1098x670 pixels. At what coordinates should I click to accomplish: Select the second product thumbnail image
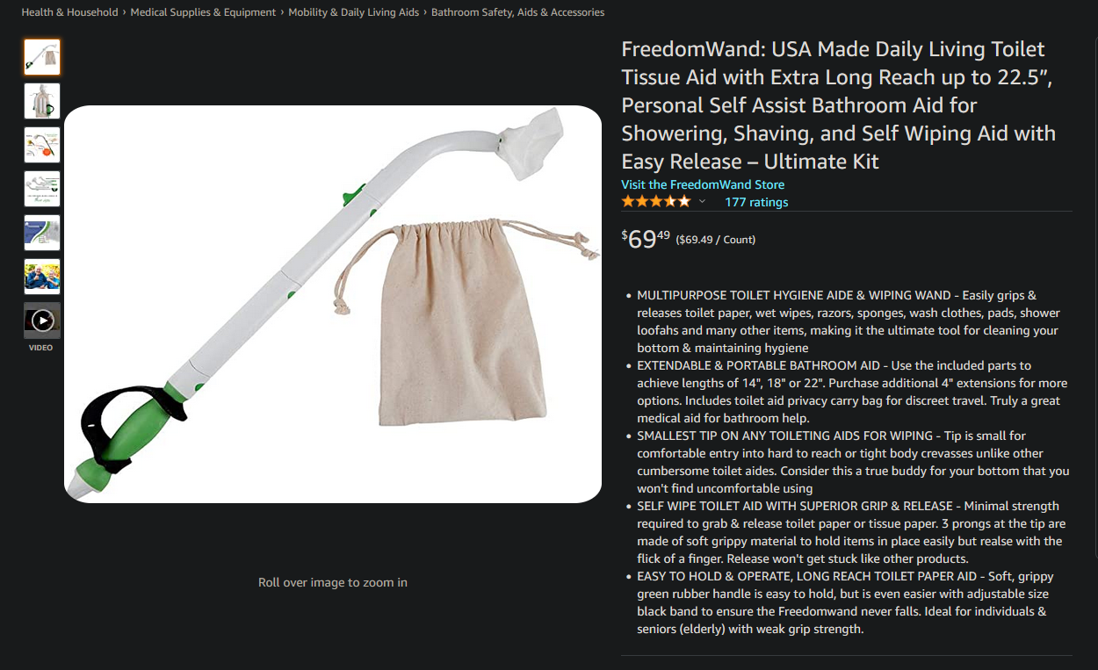42,101
